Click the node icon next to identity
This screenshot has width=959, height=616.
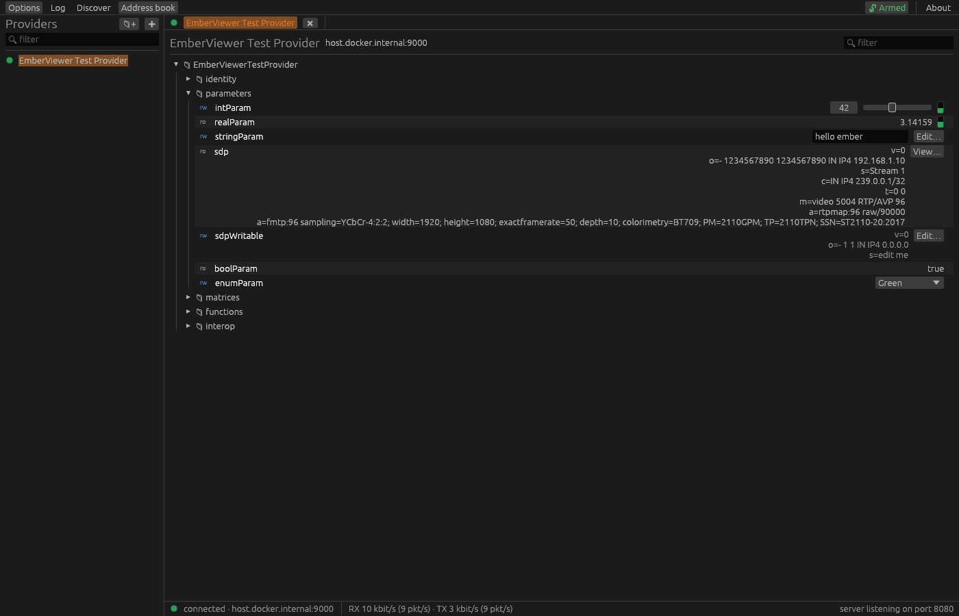[199, 79]
